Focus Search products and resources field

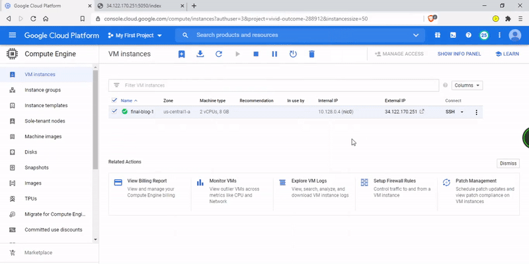click(300, 35)
